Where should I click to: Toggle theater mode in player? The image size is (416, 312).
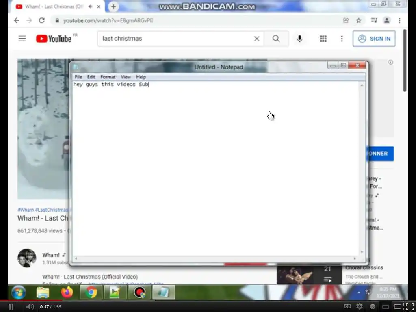click(x=397, y=307)
